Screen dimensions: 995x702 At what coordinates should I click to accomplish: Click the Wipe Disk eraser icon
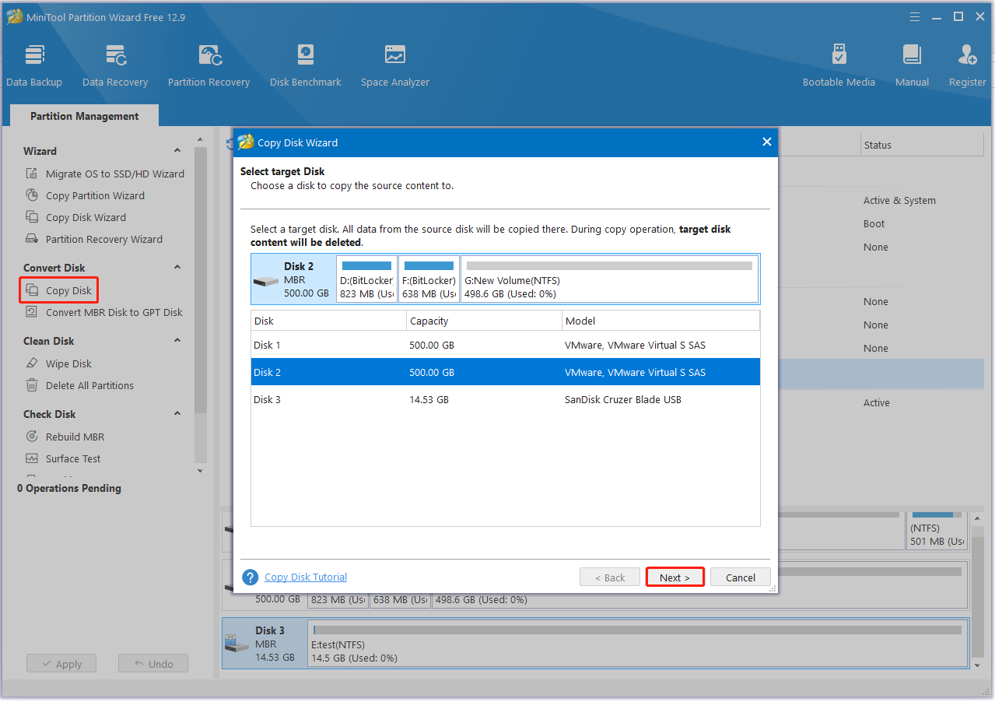[x=32, y=363]
